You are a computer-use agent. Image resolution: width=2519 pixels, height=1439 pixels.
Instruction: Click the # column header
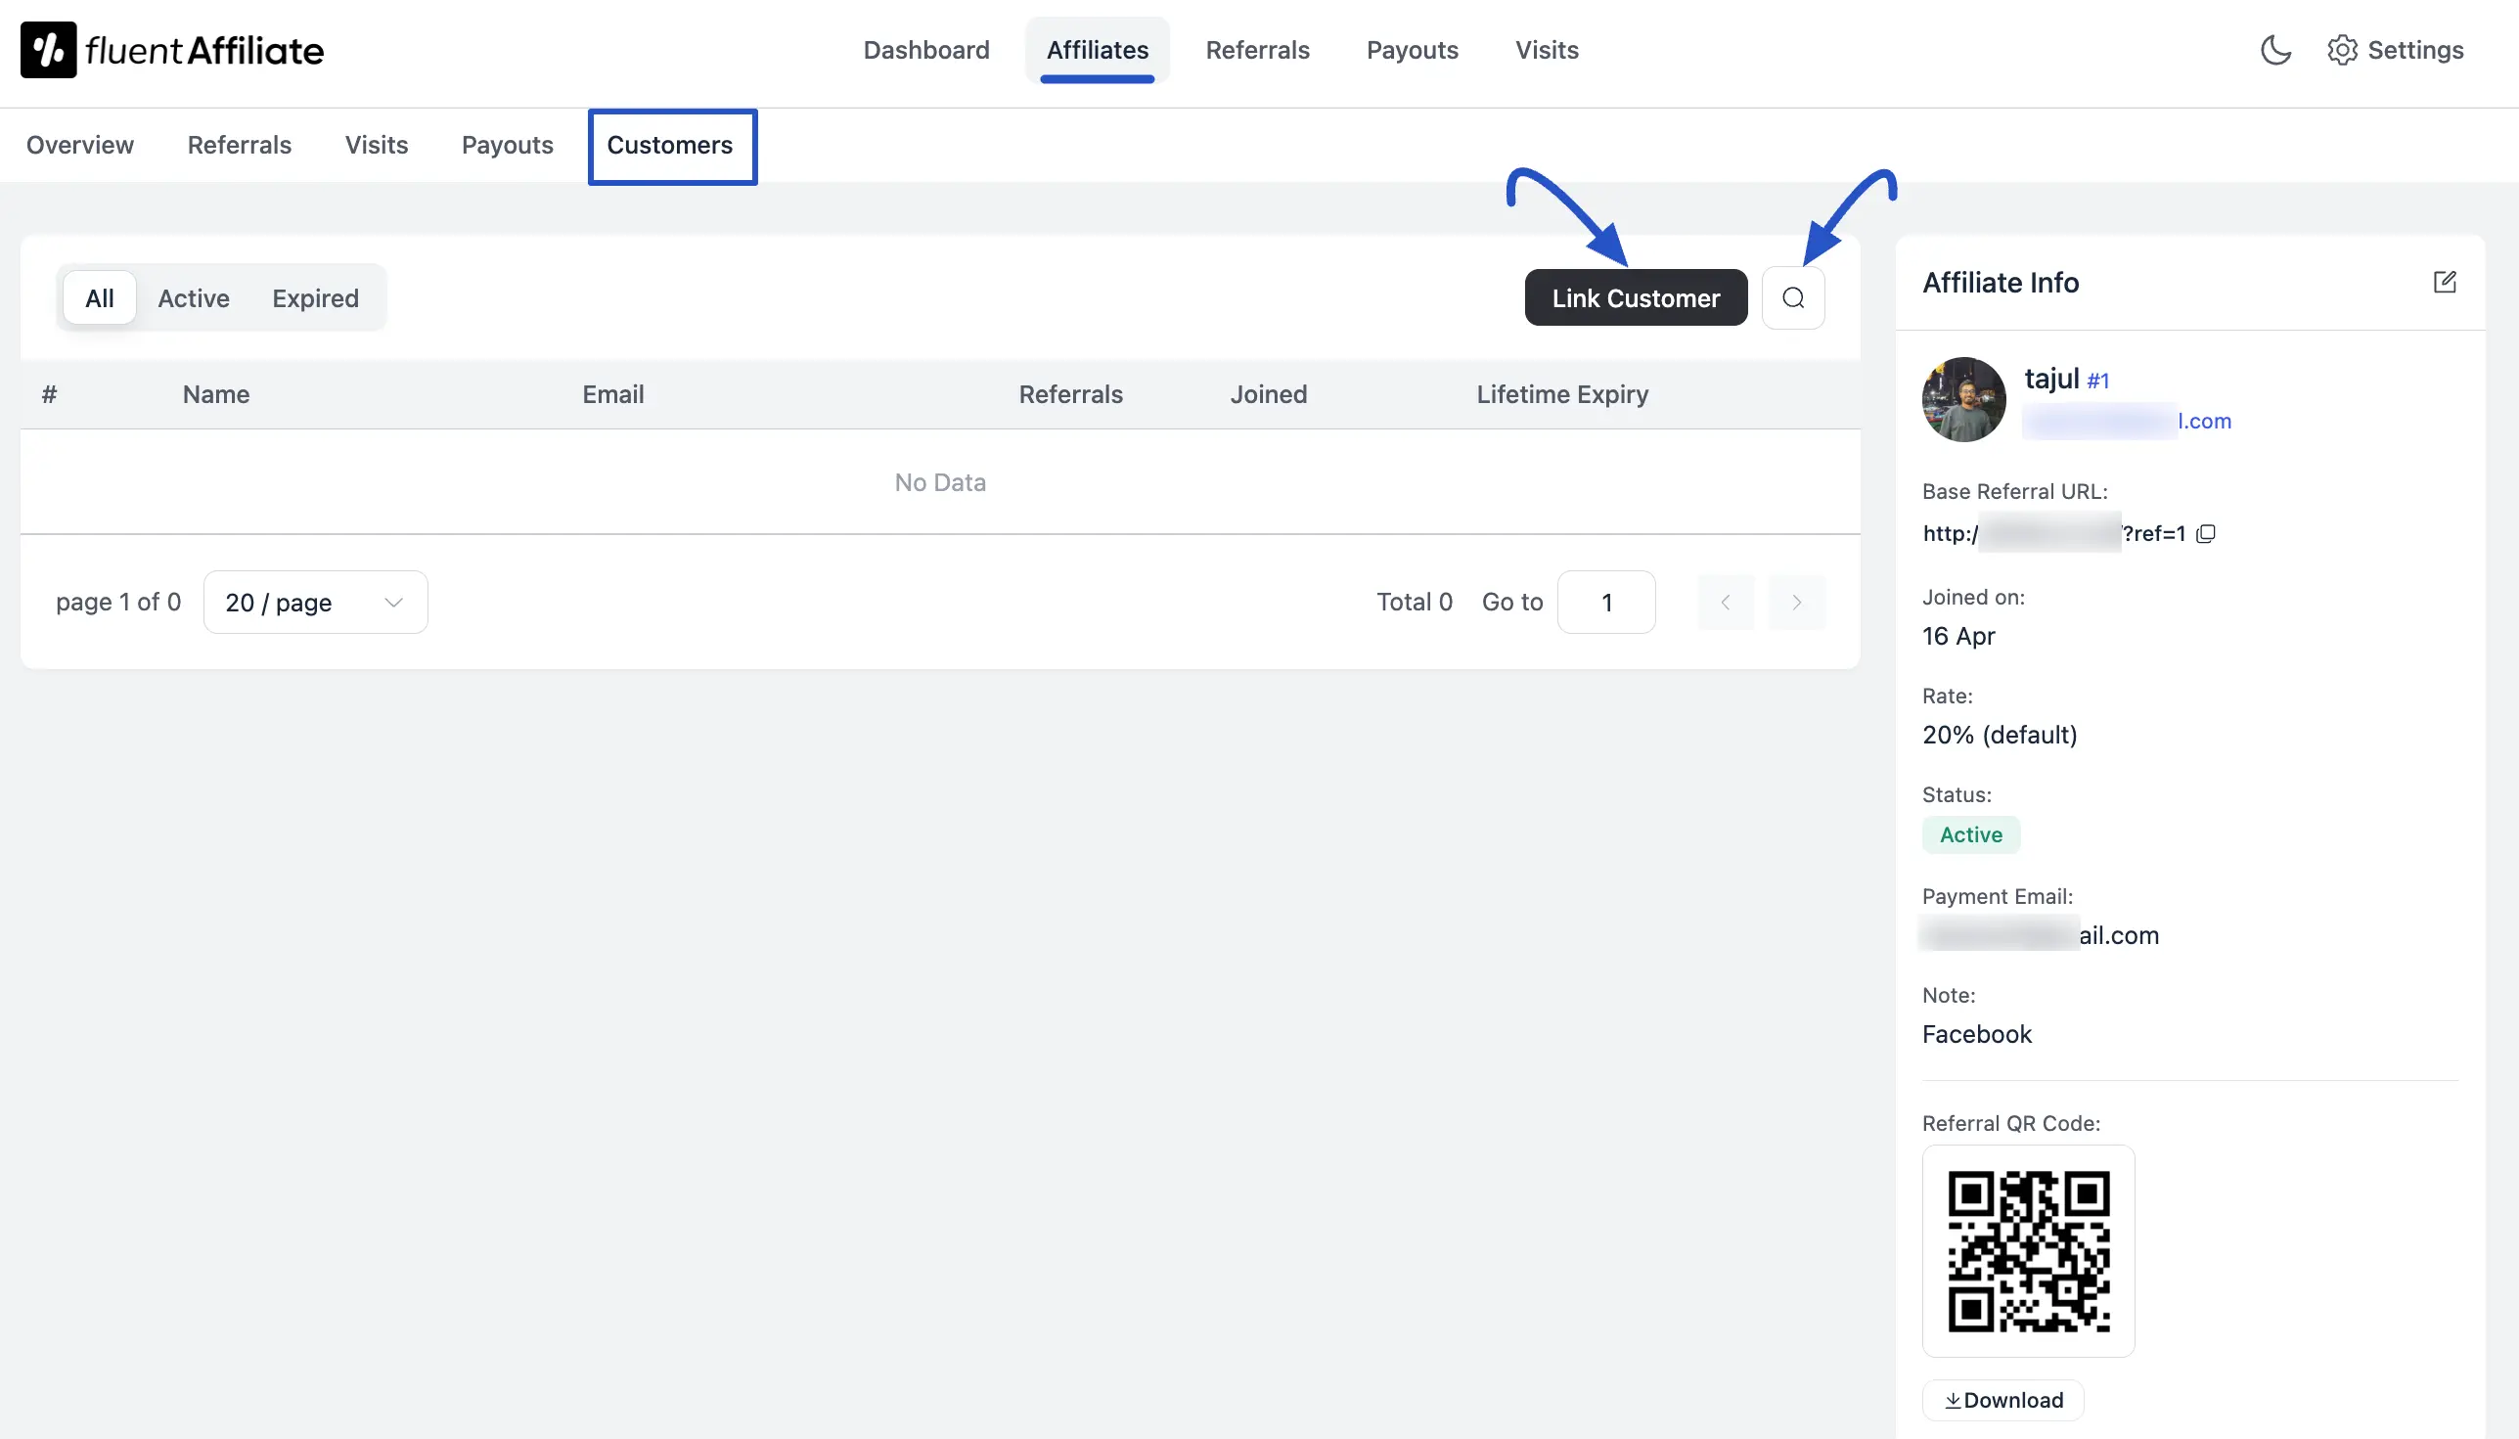[50, 394]
